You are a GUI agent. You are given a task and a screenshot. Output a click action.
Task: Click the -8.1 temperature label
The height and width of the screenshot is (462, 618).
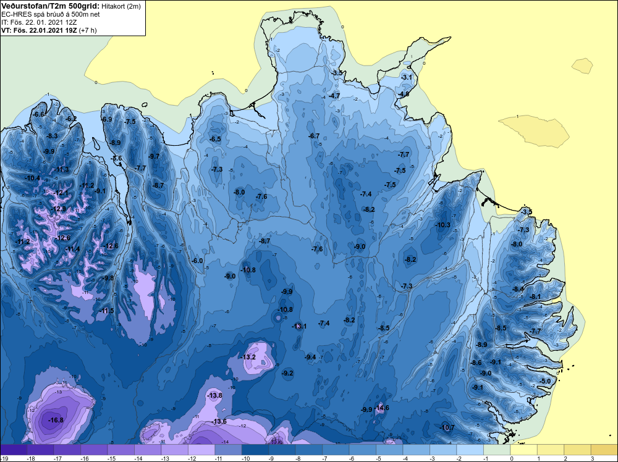pos(535,296)
